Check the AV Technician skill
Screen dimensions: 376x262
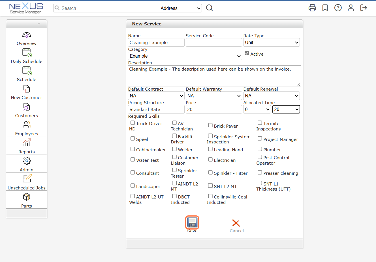click(174, 123)
